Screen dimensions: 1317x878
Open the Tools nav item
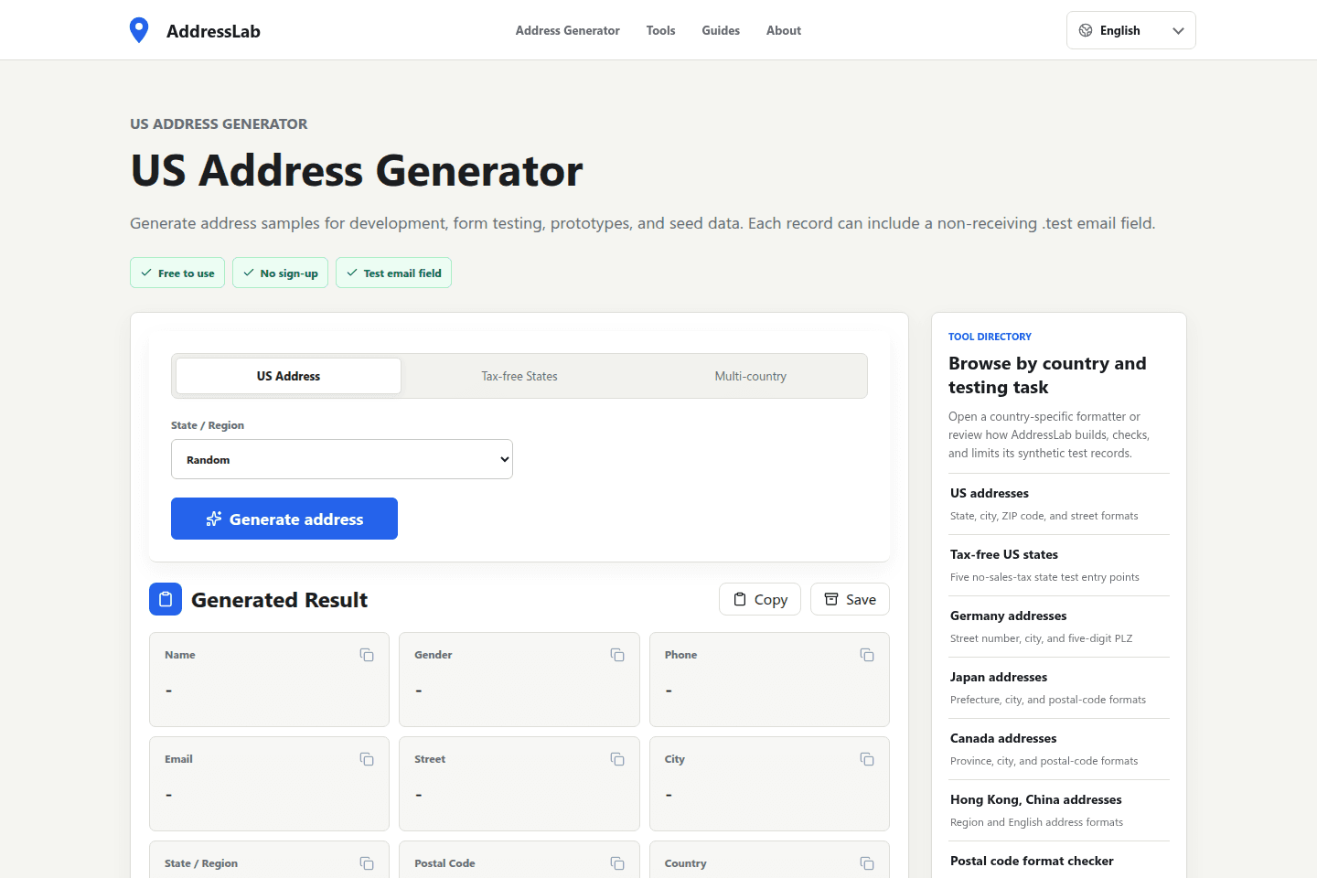click(660, 30)
